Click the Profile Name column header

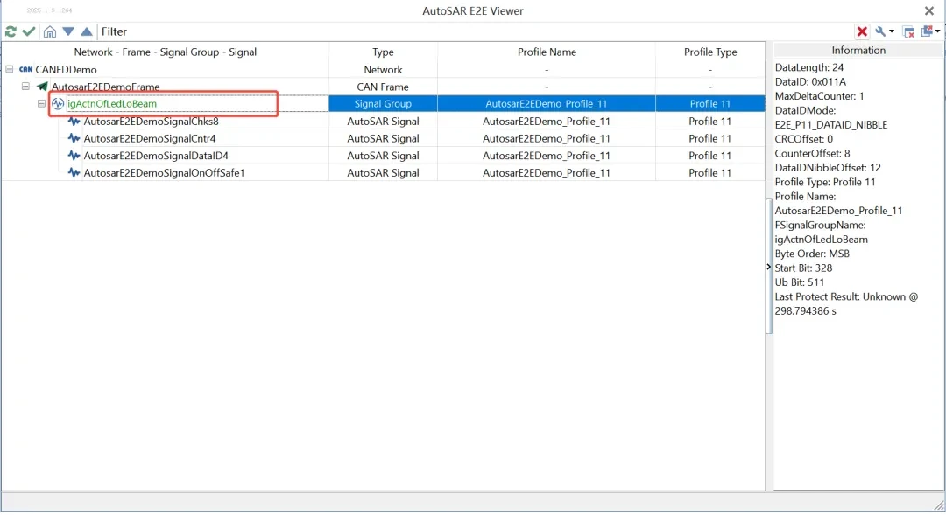[547, 52]
